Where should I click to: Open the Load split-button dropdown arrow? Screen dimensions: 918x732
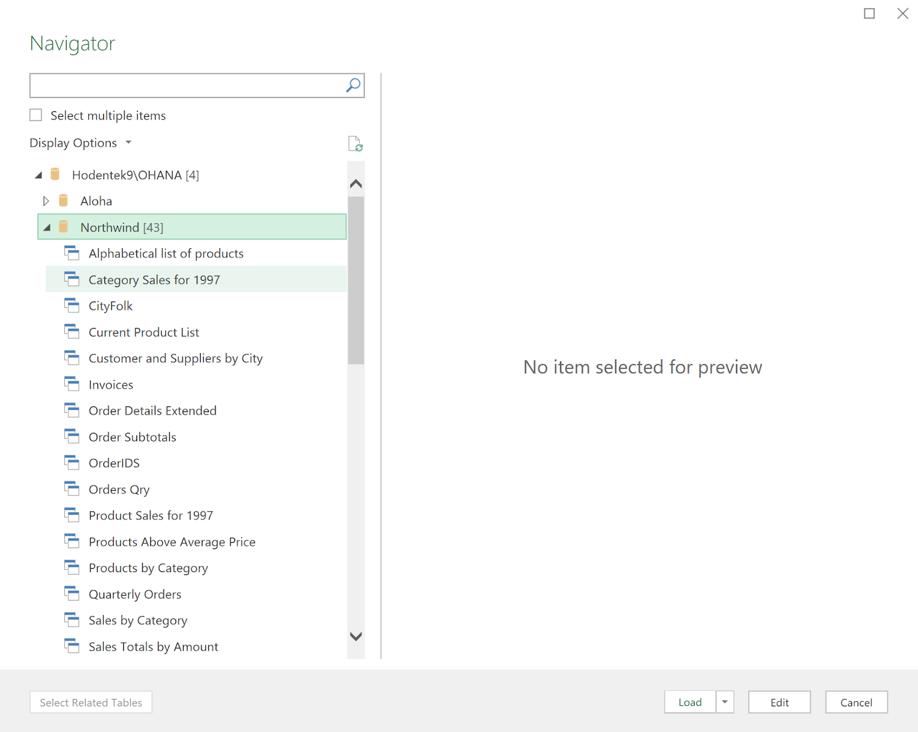pos(725,702)
